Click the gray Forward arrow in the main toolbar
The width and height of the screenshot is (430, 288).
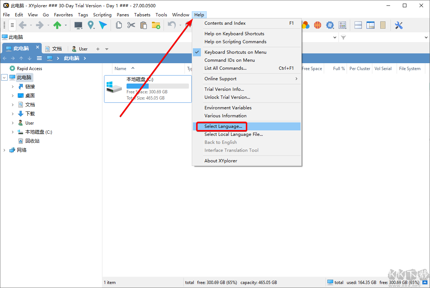tap(40, 25)
